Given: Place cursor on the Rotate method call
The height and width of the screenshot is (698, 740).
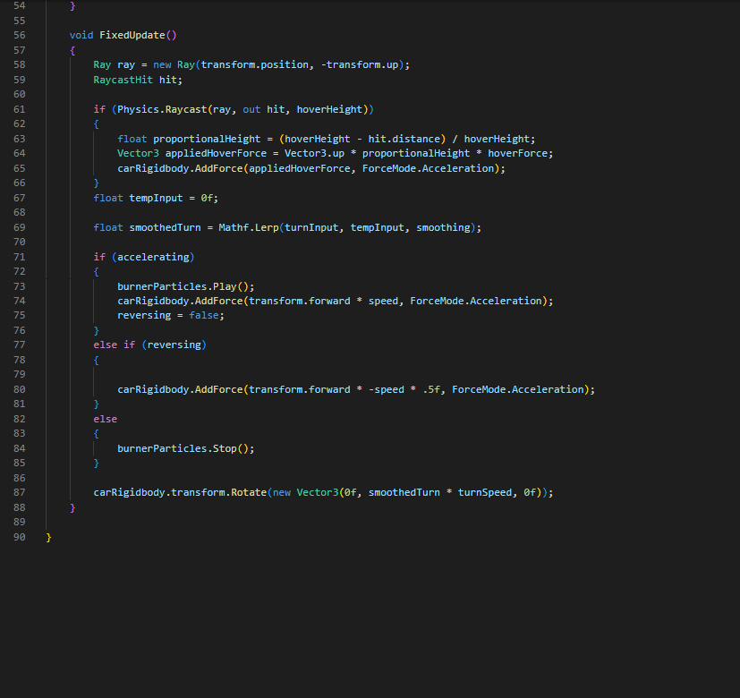Looking at the screenshot, I should pos(248,493).
